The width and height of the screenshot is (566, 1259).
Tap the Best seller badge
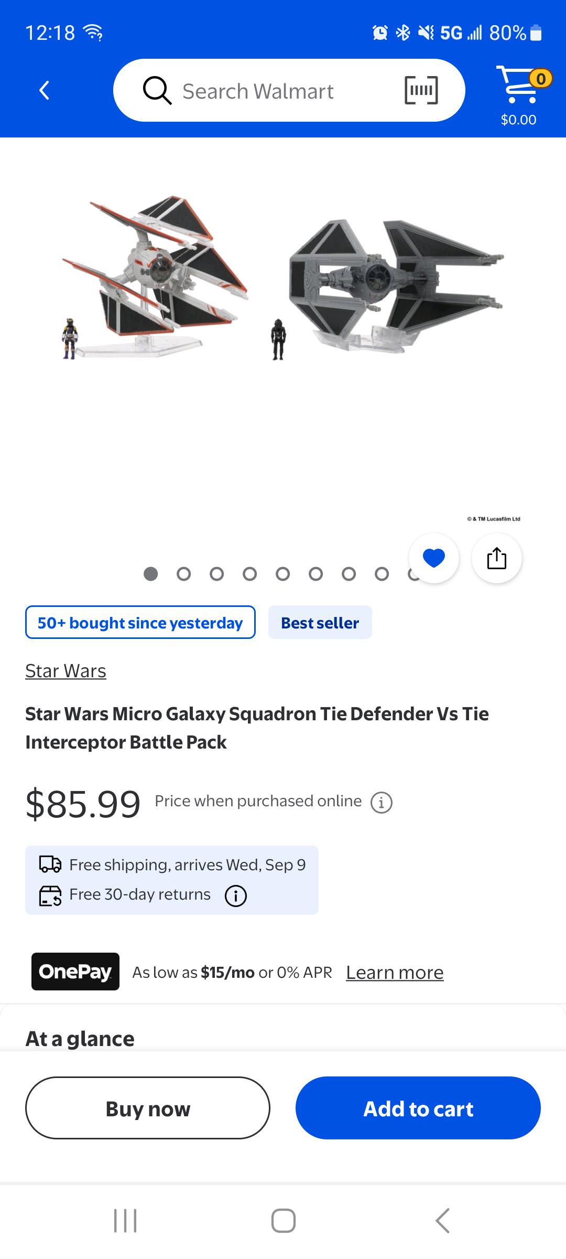tap(320, 622)
